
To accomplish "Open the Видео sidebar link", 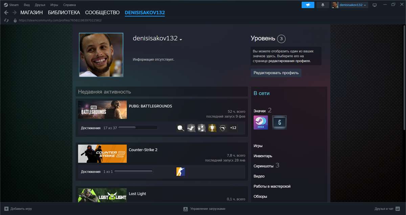I will (259, 176).
